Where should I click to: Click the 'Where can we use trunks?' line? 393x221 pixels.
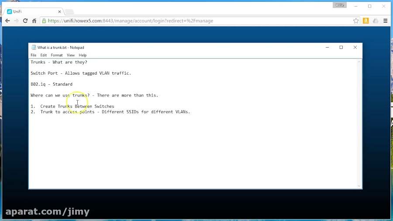click(x=94, y=95)
